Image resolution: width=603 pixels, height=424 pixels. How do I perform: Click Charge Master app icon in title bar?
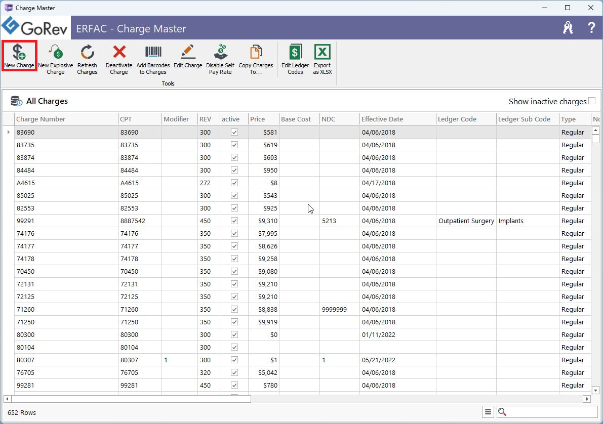(8, 8)
